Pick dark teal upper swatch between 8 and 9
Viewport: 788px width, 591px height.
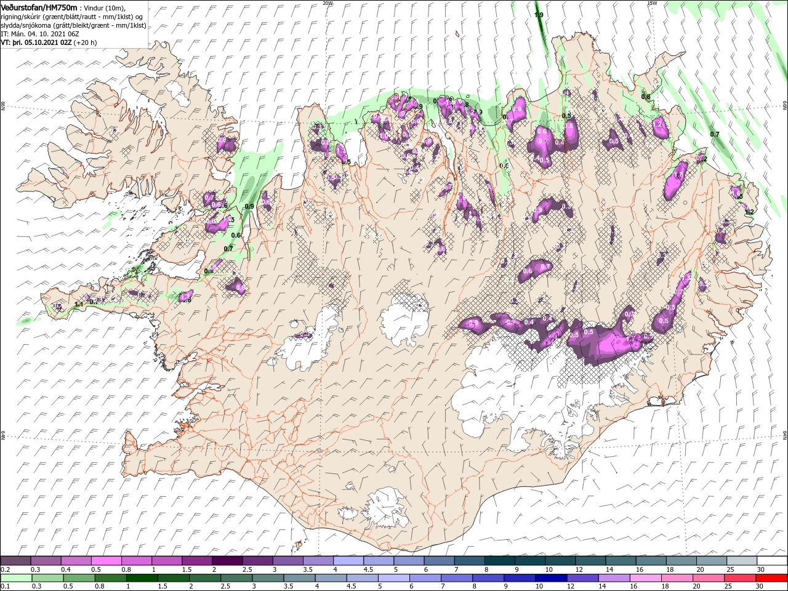[x=499, y=561]
